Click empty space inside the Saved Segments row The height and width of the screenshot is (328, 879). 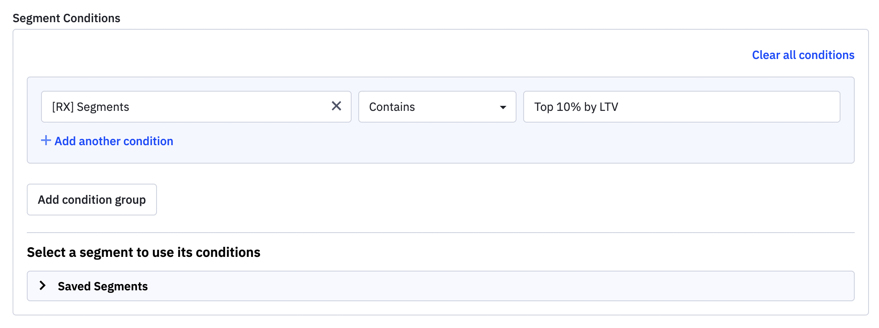pyautogui.click(x=502, y=286)
